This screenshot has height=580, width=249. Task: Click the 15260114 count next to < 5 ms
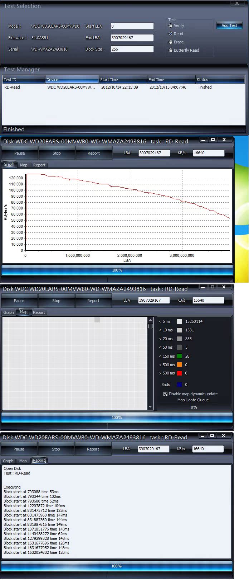(x=194, y=321)
